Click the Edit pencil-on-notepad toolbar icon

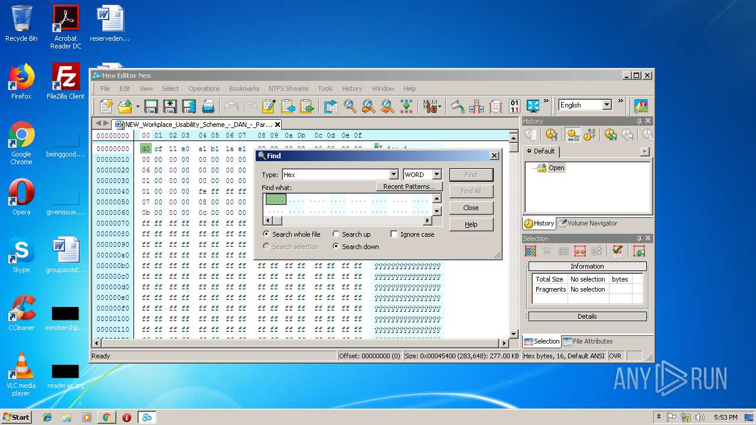point(269,106)
